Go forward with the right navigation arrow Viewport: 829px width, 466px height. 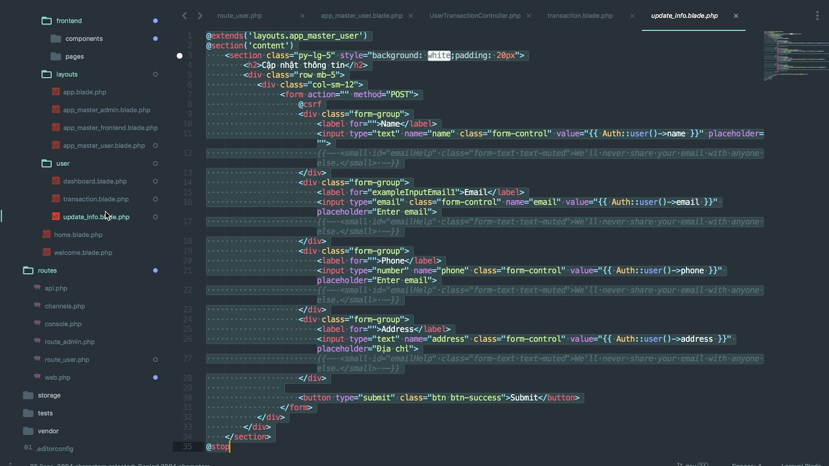199,16
